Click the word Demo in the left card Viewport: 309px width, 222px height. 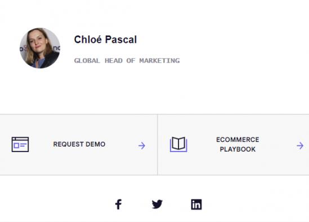click(96, 144)
